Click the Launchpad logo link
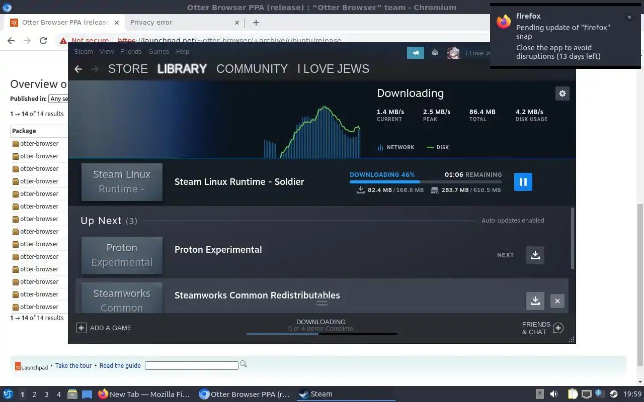644x402 pixels. tap(31, 367)
